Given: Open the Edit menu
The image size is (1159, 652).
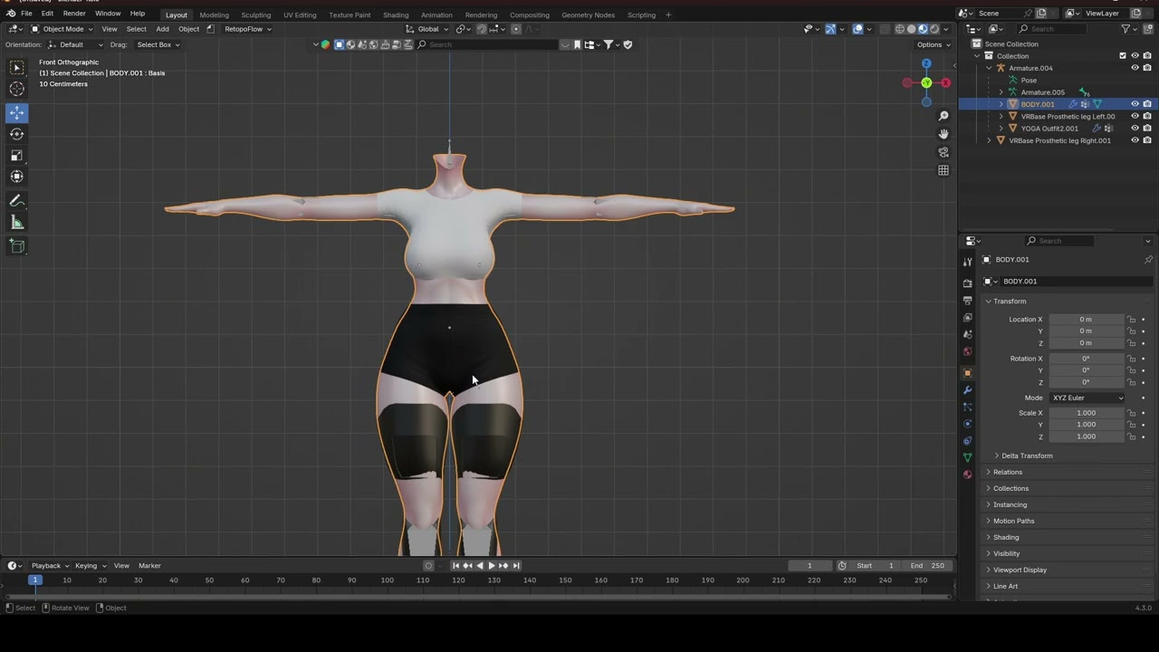Looking at the screenshot, I should pyautogui.click(x=47, y=14).
